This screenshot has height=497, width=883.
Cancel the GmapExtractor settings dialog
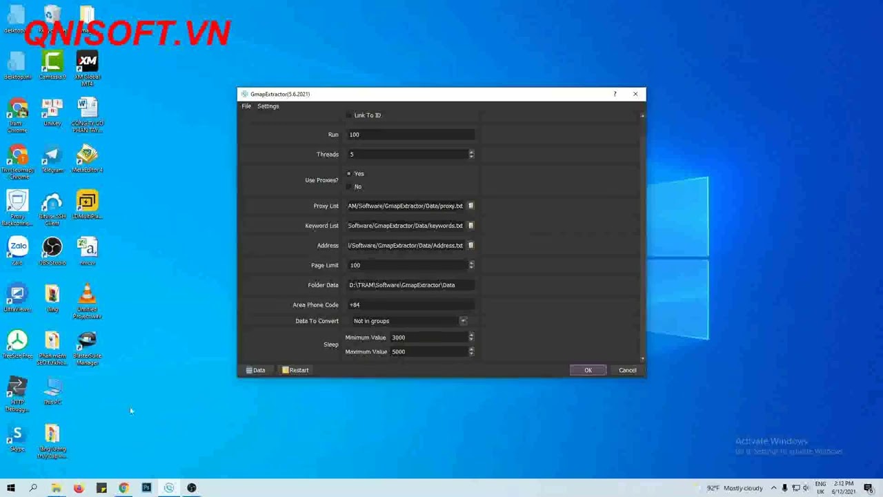pyautogui.click(x=627, y=370)
